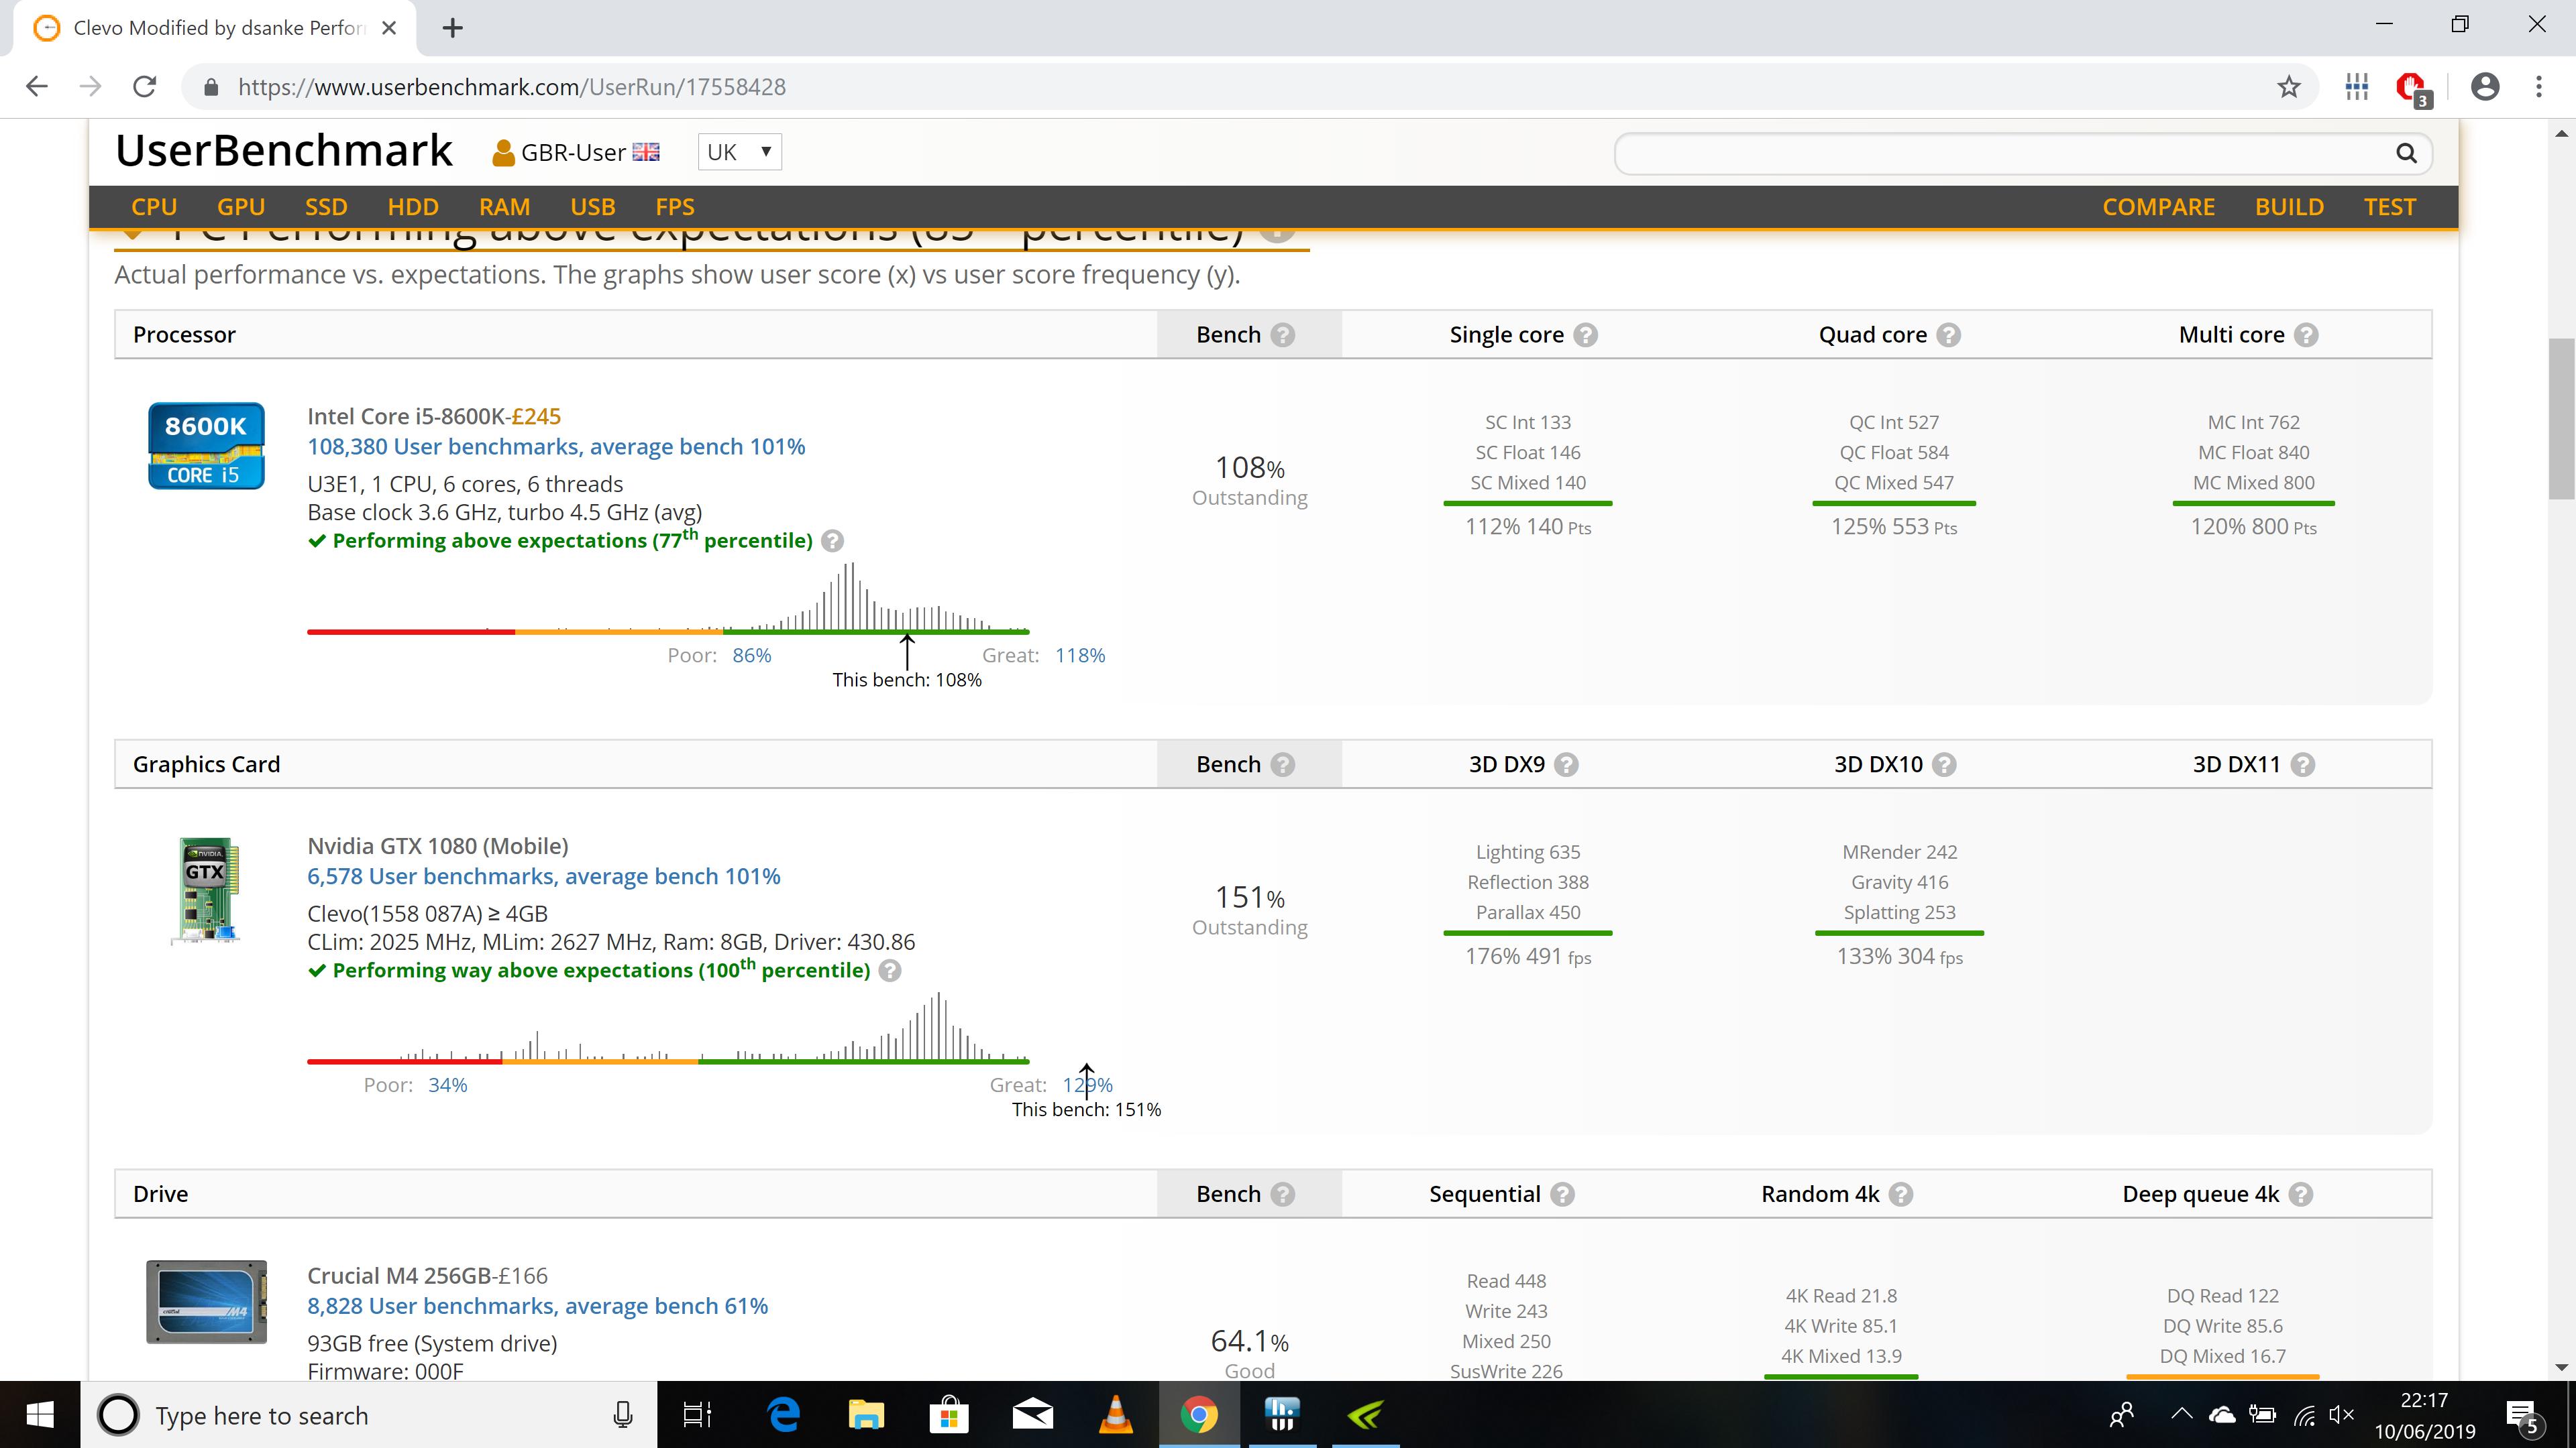2576x1448 pixels.
Task: Click the help icon beside Single core
Action: coord(1585,335)
